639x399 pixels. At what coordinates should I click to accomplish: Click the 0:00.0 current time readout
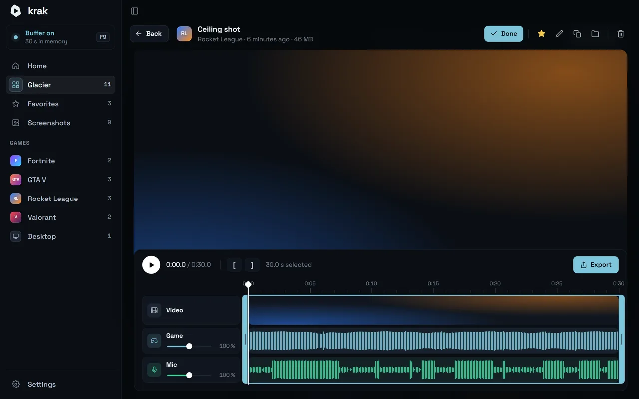[176, 265]
